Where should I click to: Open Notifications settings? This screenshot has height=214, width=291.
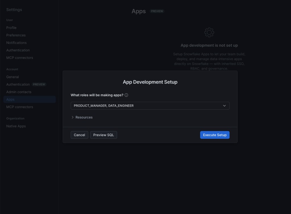[16, 43]
